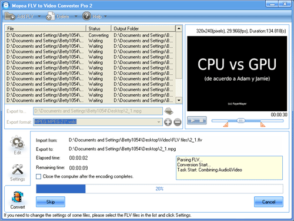This screenshot has height=221, width=294.
Task: Click the Add FLV folder icon
Action: point(10,17)
